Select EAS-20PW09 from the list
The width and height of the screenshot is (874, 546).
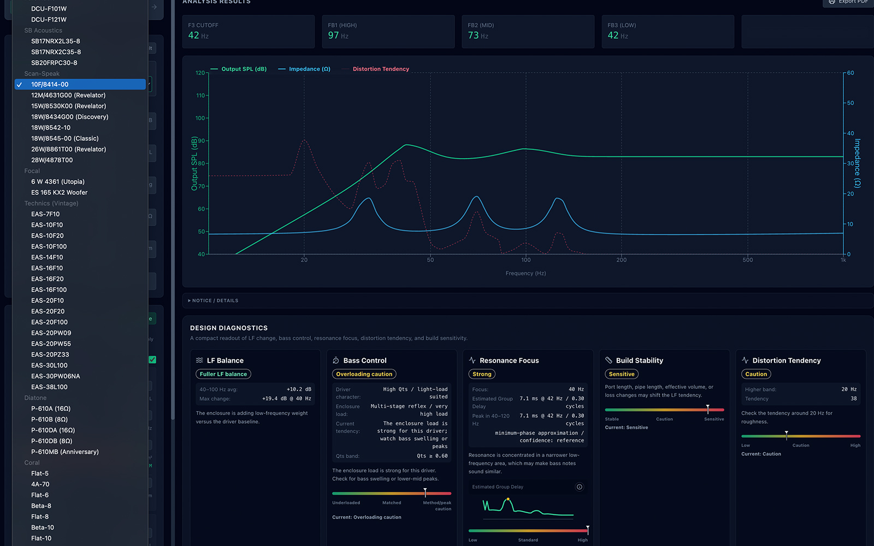tap(80, 333)
